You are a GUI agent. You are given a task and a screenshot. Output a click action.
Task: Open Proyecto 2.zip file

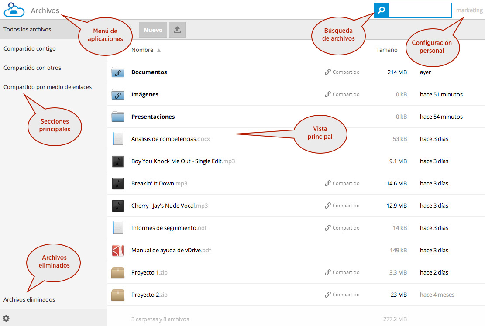(x=149, y=295)
